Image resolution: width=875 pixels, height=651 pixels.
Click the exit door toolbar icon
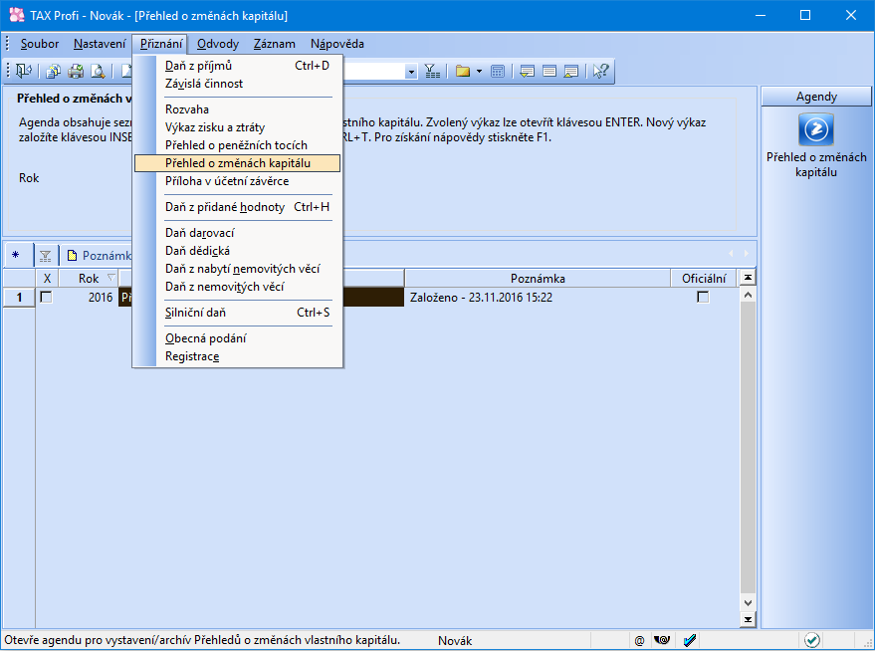pos(24,71)
